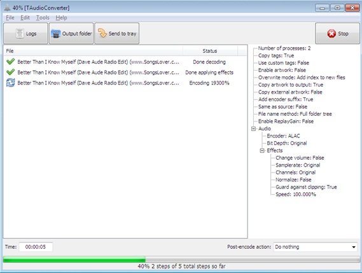The height and width of the screenshot is (273, 362).
Task: Select 'Encoder: ALAC' tree item
Action: 283,136
